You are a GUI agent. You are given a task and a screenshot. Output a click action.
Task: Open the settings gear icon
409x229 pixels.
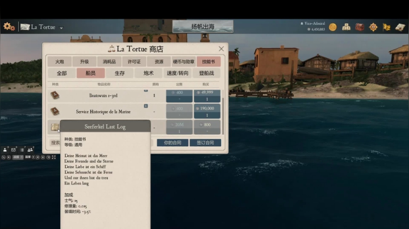pyautogui.click(x=9, y=27)
